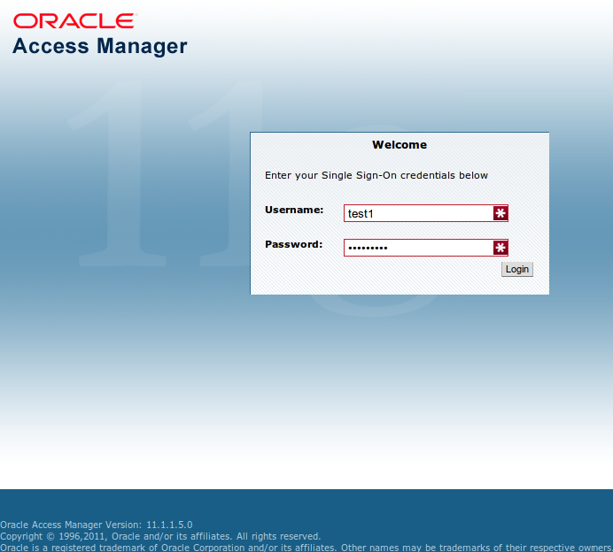This screenshot has width=613, height=552.
Task: Click 'Enter your Single Sign-On credentials below' text
Action: pyautogui.click(x=376, y=175)
